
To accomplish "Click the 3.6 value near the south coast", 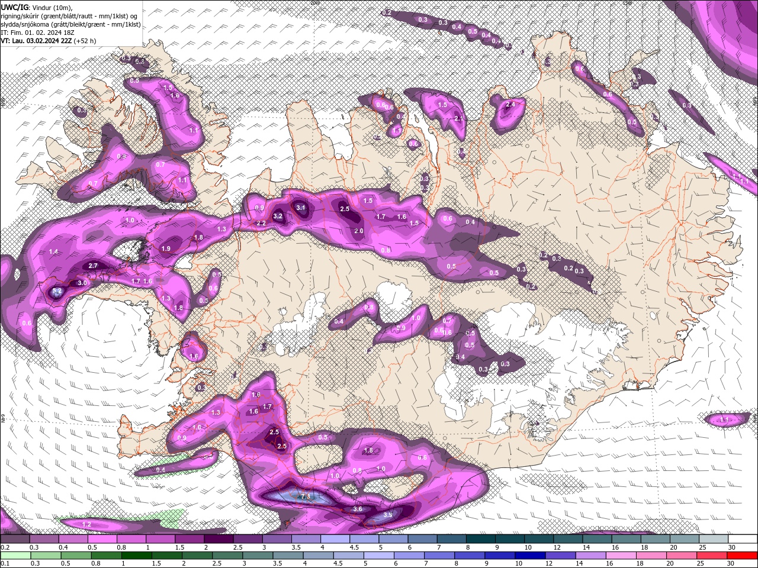I will tap(358, 509).
